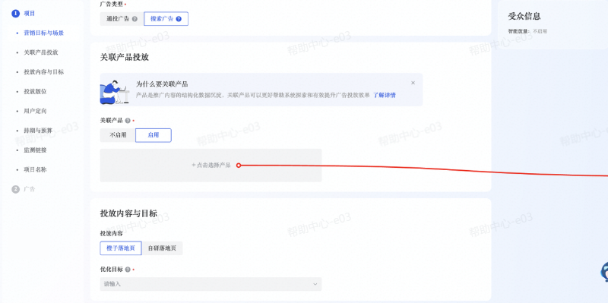Click 点击选择产品 to add product

pyautogui.click(x=211, y=165)
